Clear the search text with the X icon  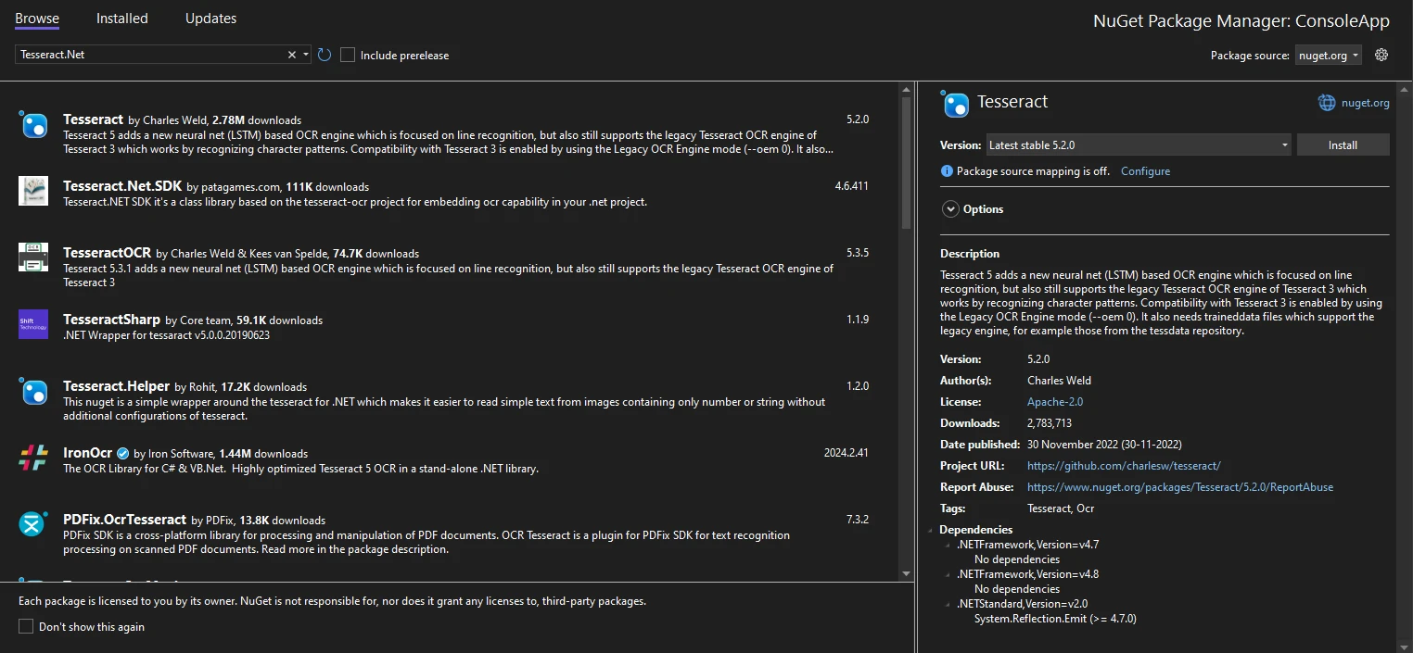pyautogui.click(x=292, y=55)
